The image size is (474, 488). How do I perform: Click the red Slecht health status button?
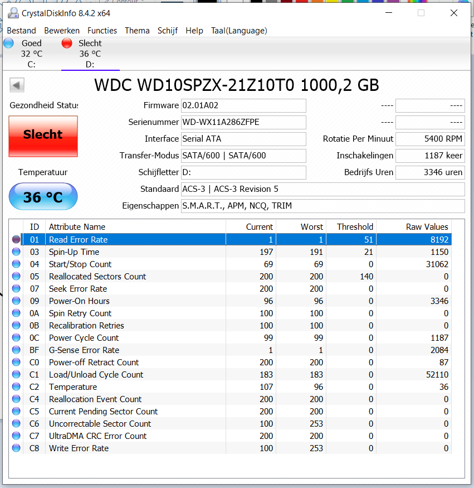coord(43,136)
